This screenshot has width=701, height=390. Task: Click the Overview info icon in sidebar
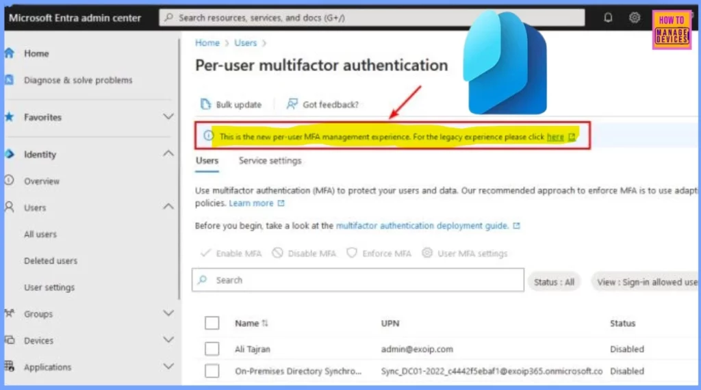coord(10,181)
